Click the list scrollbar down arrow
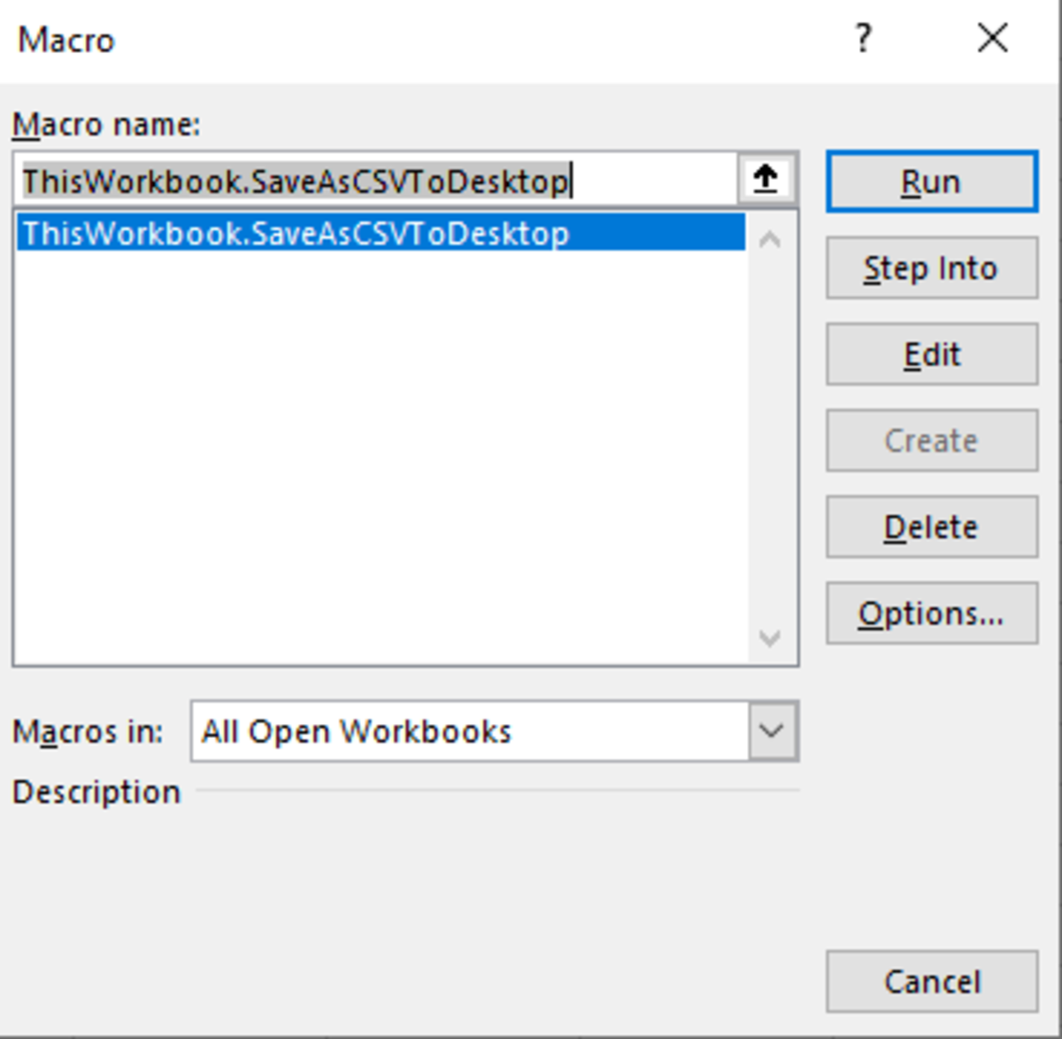Image resolution: width=1062 pixels, height=1039 pixels. pos(770,637)
